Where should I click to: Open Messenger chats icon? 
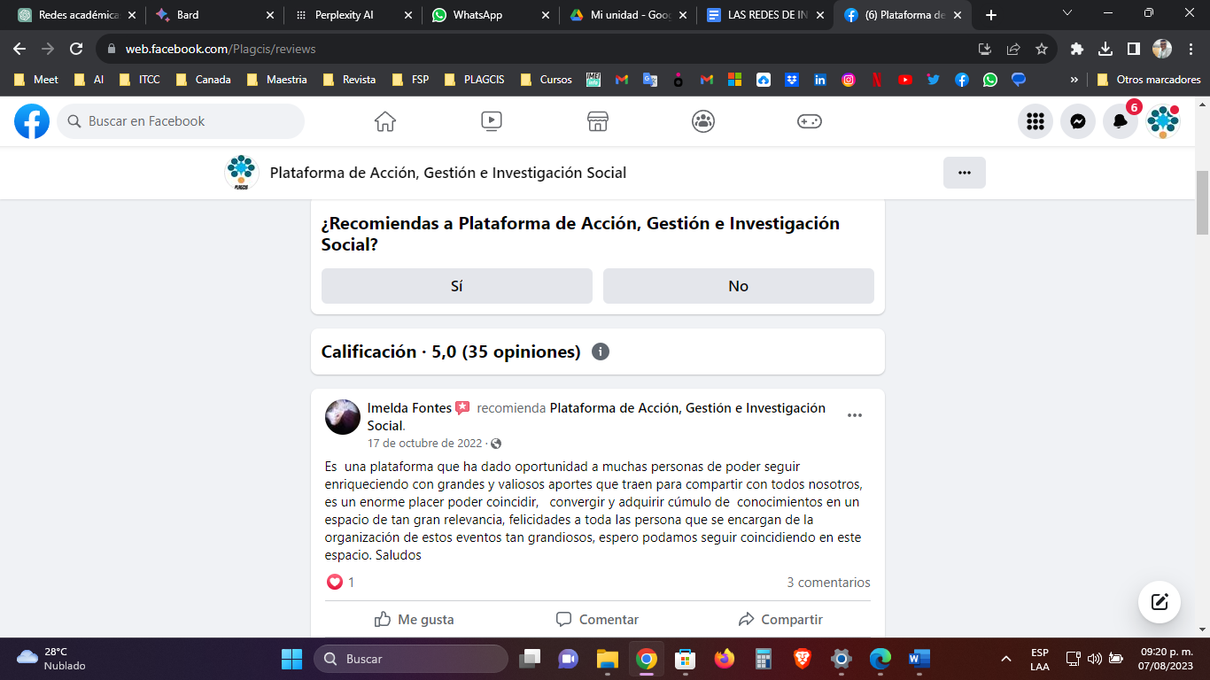(1078, 121)
